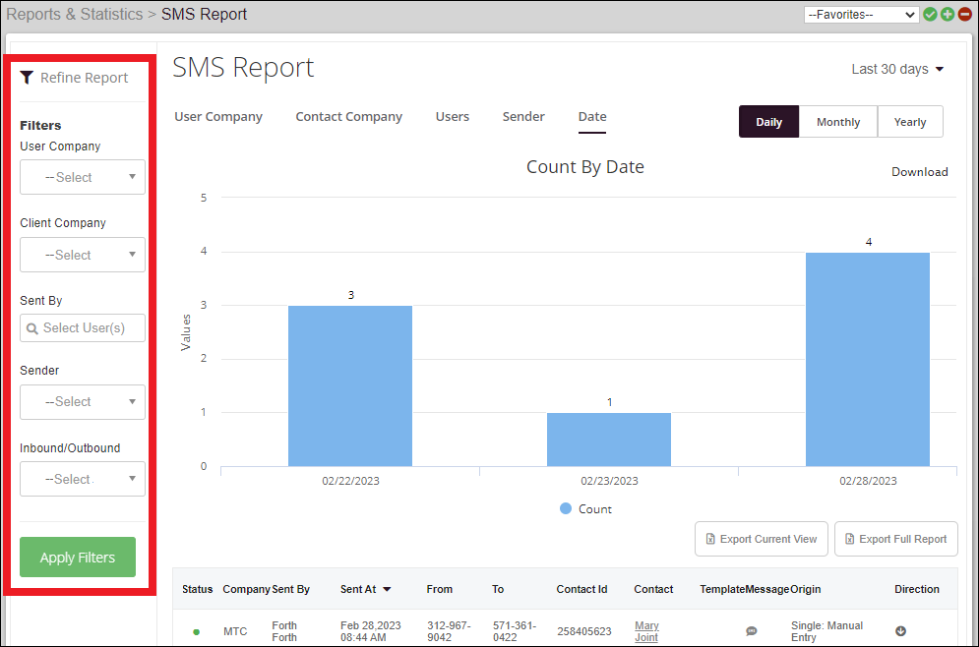Click the green plus add favorite icon
Viewport: 979px width, 647px height.
click(x=947, y=15)
